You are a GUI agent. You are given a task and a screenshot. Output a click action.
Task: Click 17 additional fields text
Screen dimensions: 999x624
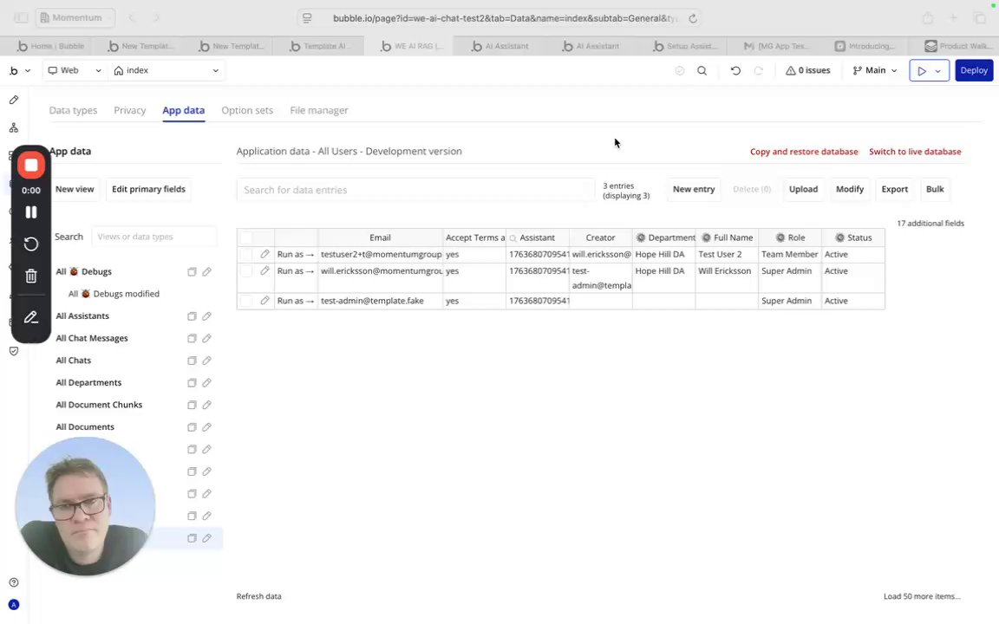[x=930, y=224]
